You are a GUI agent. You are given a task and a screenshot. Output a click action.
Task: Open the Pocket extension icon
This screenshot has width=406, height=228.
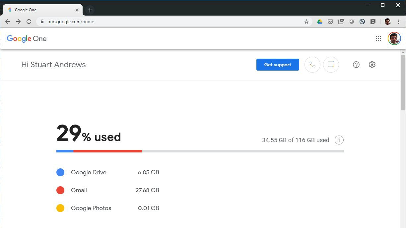[x=330, y=22]
